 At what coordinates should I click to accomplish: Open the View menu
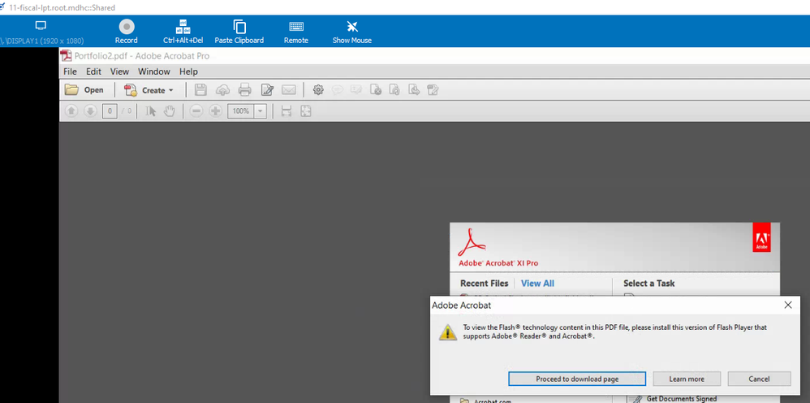pyautogui.click(x=119, y=71)
